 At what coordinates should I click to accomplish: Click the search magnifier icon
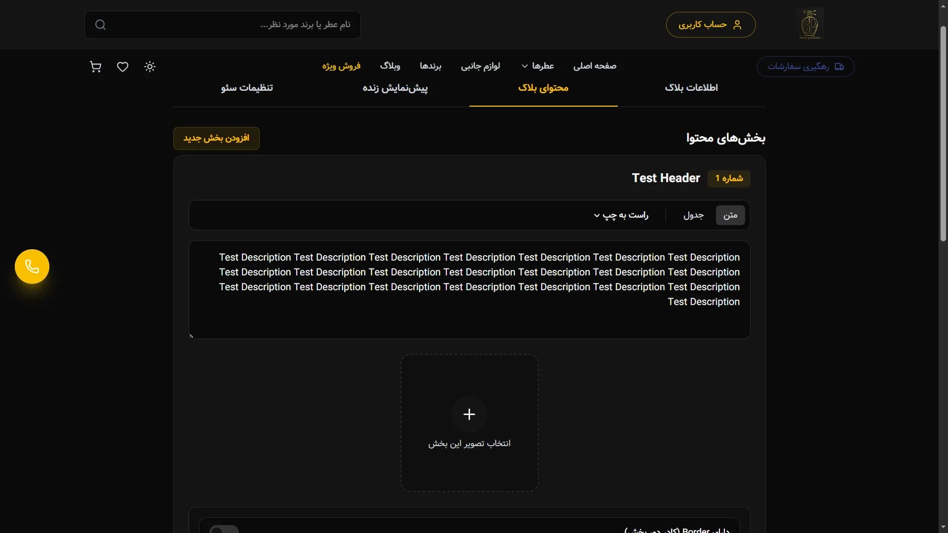[100, 25]
